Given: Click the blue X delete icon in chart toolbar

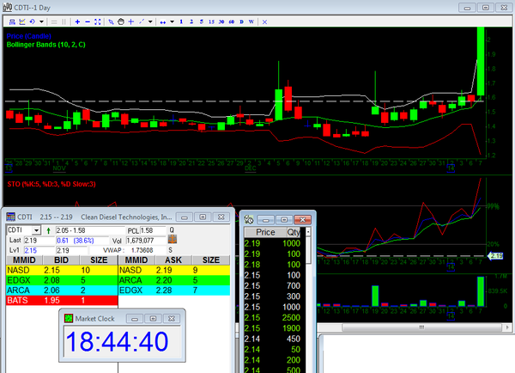Looking at the screenshot, I should coord(264,22).
